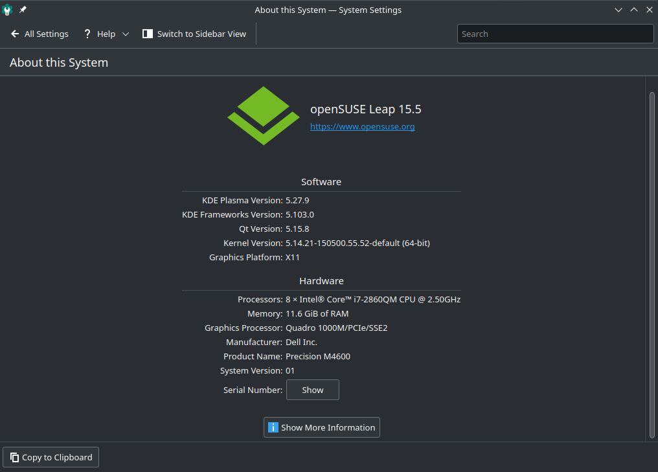Select System Version value 01

pos(290,370)
